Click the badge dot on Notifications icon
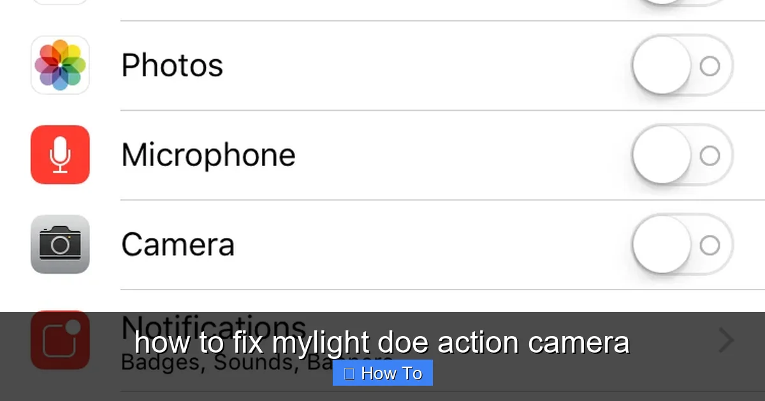The image size is (765, 401). 73,327
